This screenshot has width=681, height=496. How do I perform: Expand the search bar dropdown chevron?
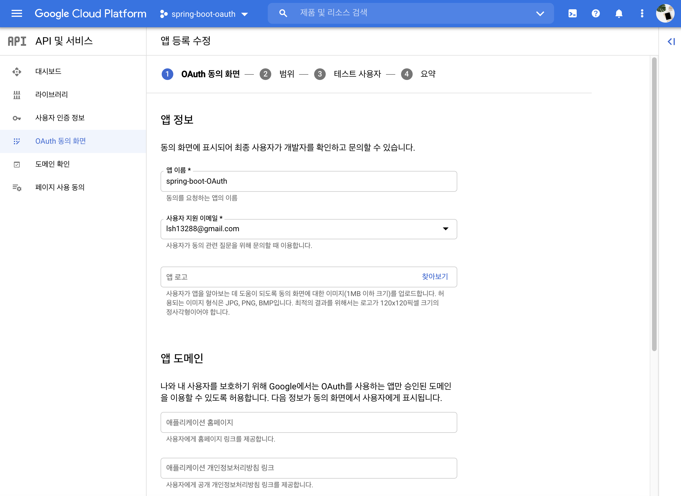tap(540, 14)
